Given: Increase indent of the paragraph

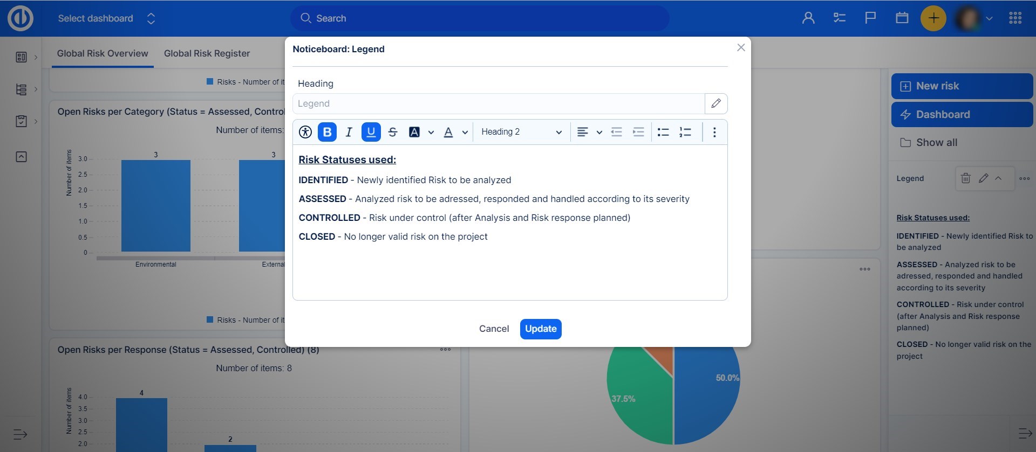Looking at the screenshot, I should click(638, 132).
